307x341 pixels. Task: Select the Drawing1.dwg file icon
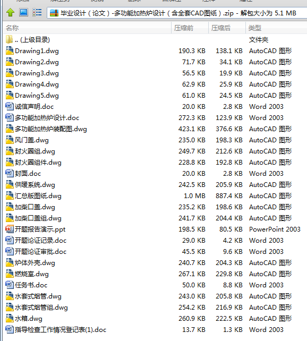[10, 50]
